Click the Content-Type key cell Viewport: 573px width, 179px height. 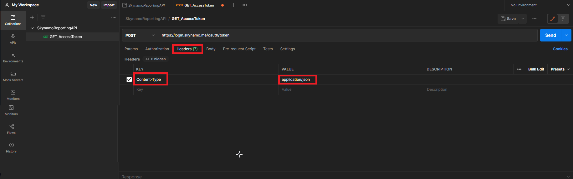pos(206,80)
